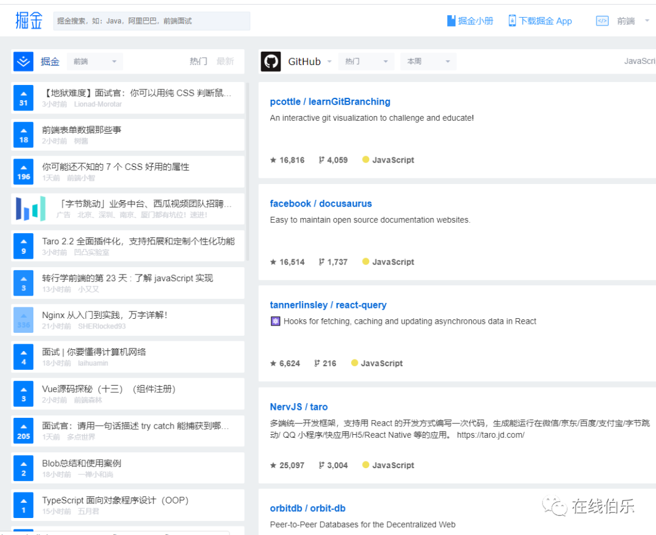Switch to the 热门 tab in 掘金 panel

(x=198, y=61)
